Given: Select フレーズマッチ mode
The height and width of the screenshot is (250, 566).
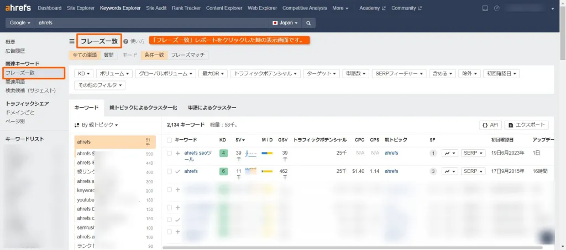Looking at the screenshot, I should 188,55.
